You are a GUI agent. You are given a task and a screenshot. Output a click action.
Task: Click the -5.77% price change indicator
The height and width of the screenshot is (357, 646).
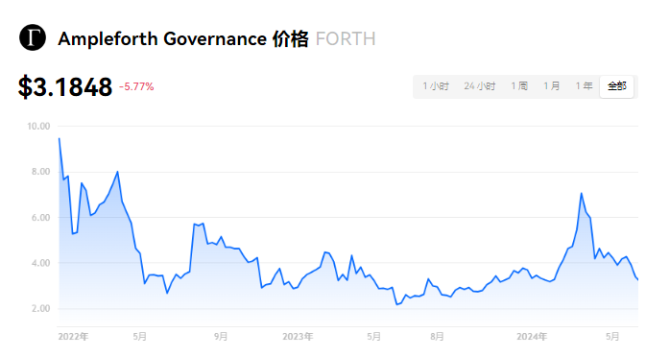(x=136, y=86)
